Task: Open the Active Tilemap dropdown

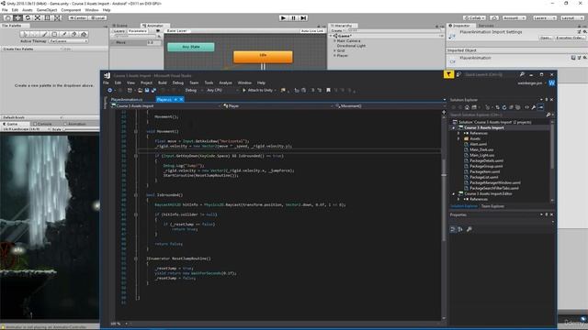Action: (x=68, y=41)
